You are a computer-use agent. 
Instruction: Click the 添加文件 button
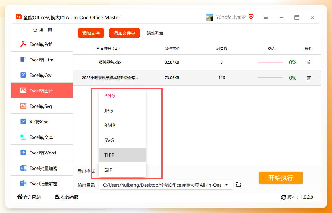(91, 33)
